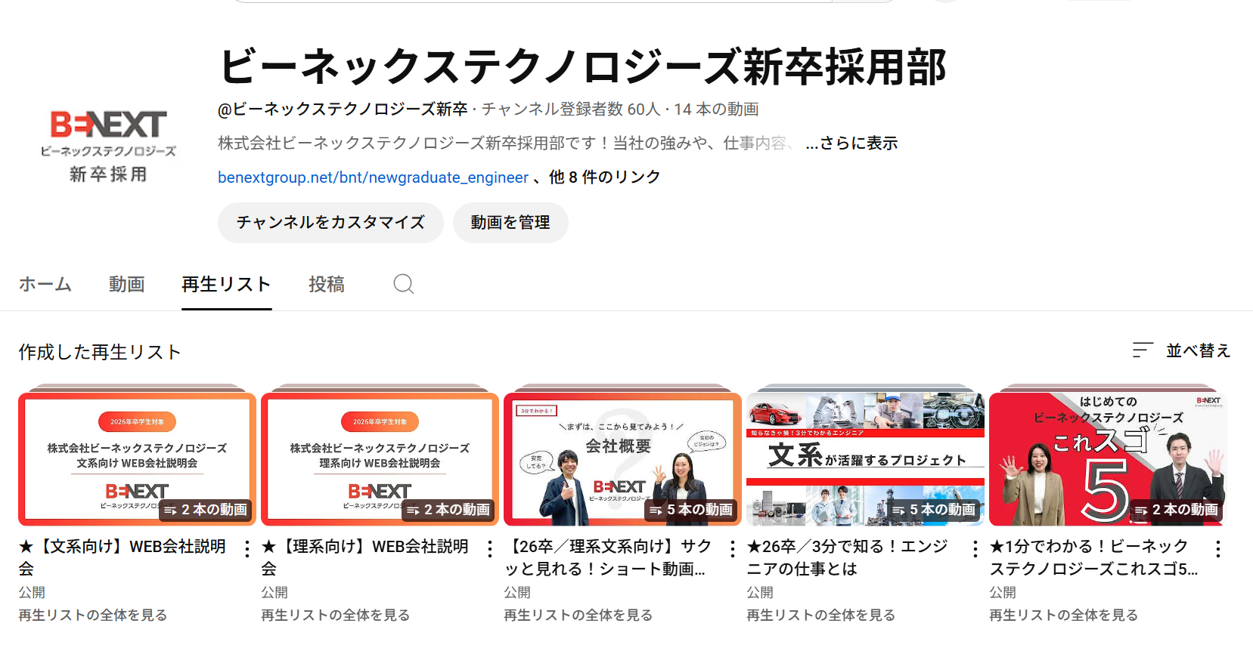Expand channel description with さらに表示

852,143
